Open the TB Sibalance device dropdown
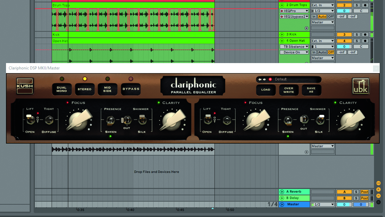Viewport: 385px width, 217px height. (294, 46)
